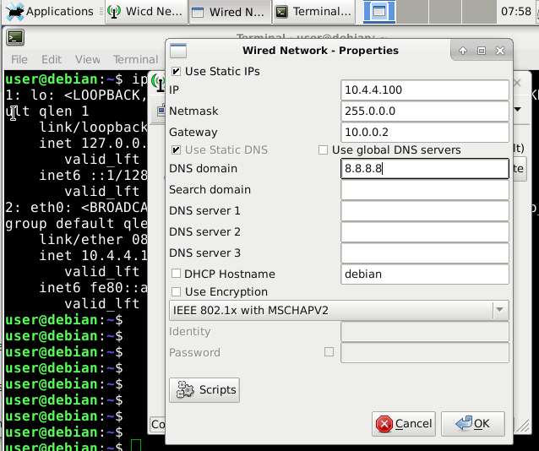Open View menu in Terminal window
Screen dimensions: 539x451
click(x=88, y=59)
